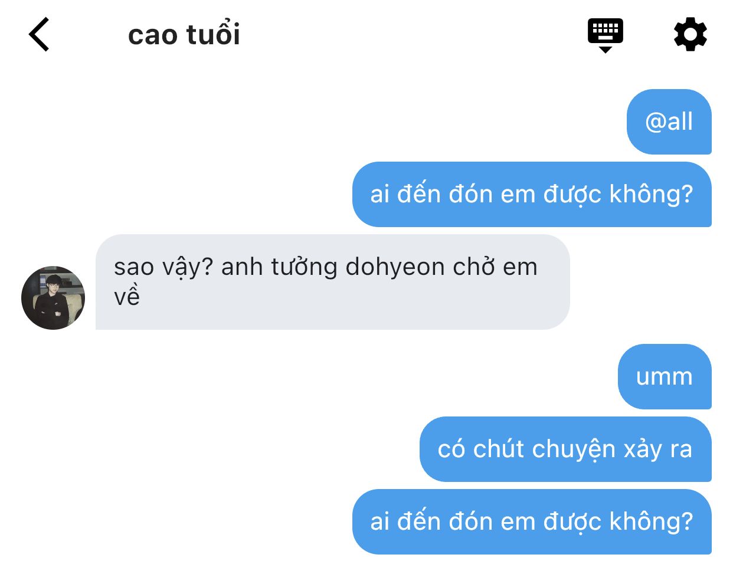
Task: Tap the name "dohyeon" in the gray message
Action: [x=394, y=267]
